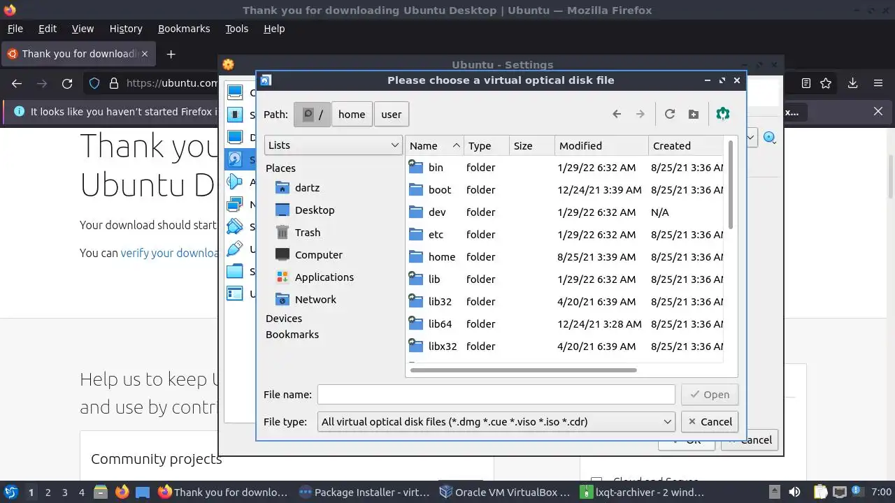Screen dimensions: 895x503
Task: Open the Lists view dropdown
Action: 334,145
